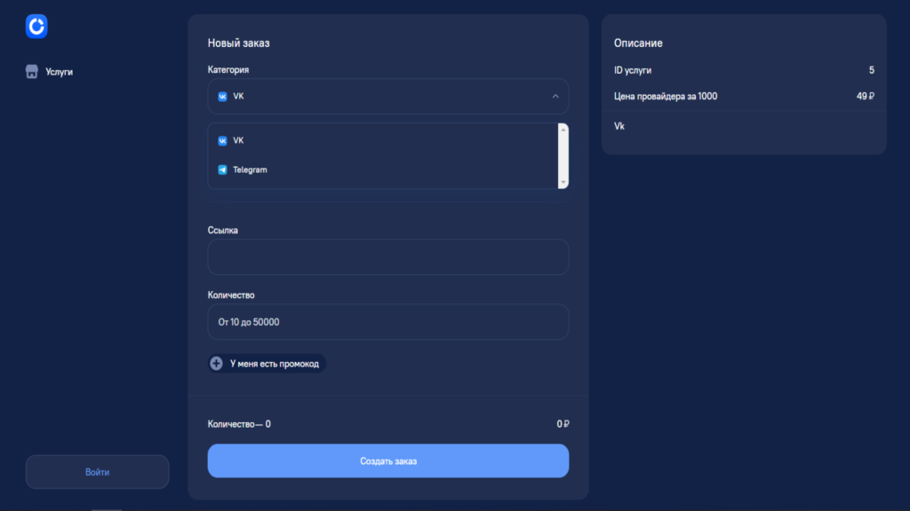Click the Telegram icon in the list

[x=222, y=169]
